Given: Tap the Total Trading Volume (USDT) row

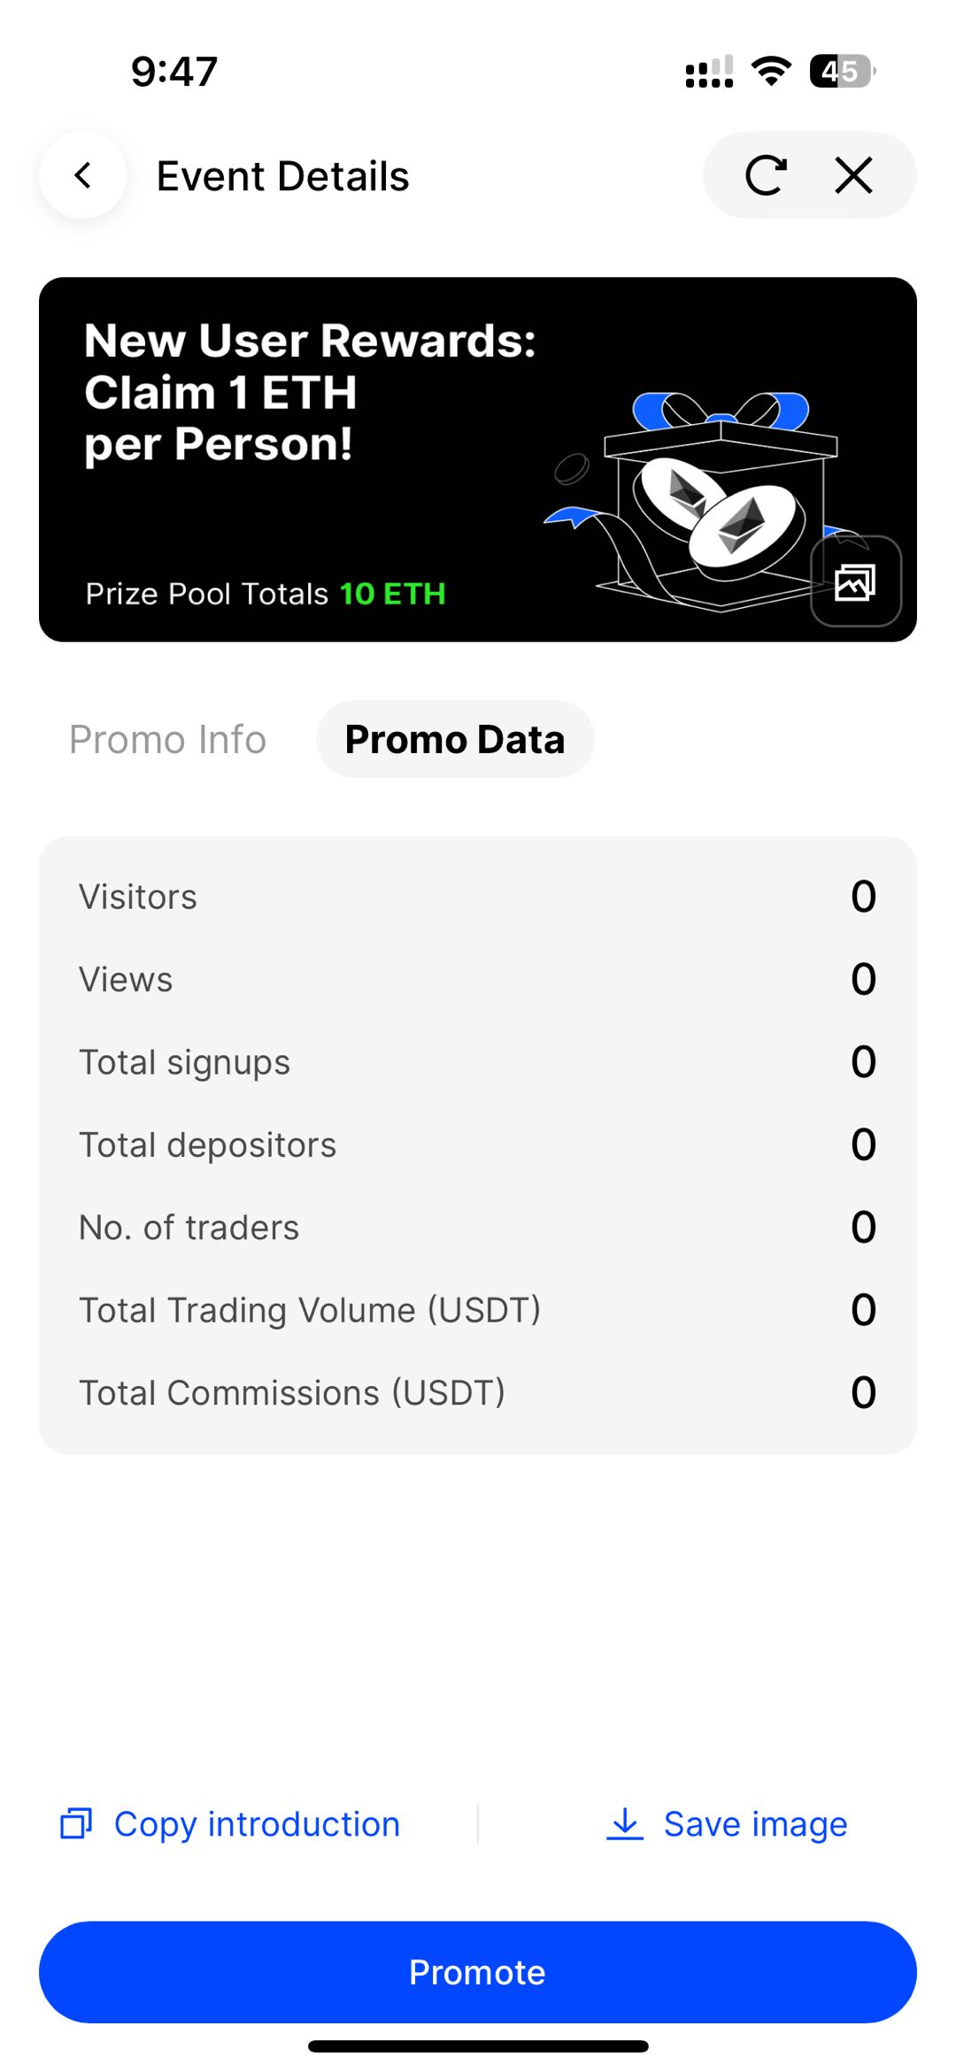Looking at the screenshot, I should [x=477, y=1310].
